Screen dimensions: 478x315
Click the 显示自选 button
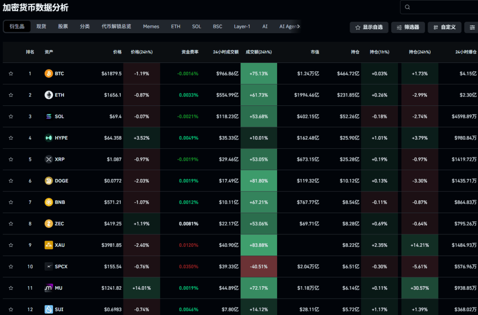(369, 27)
